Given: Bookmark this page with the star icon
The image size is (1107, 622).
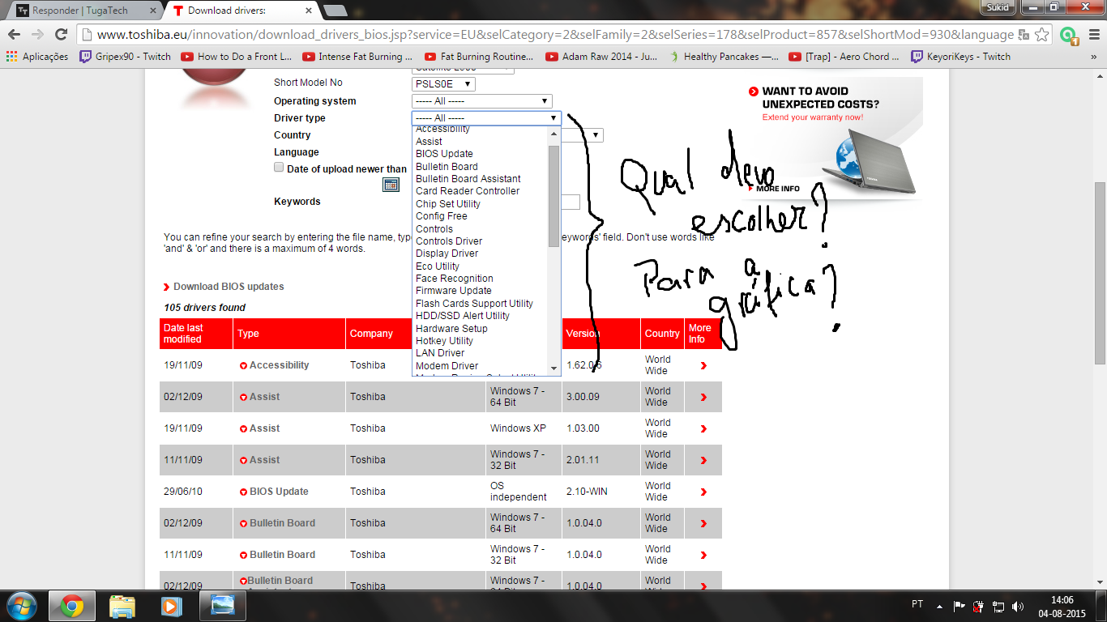Looking at the screenshot, I should [1042, 35].
